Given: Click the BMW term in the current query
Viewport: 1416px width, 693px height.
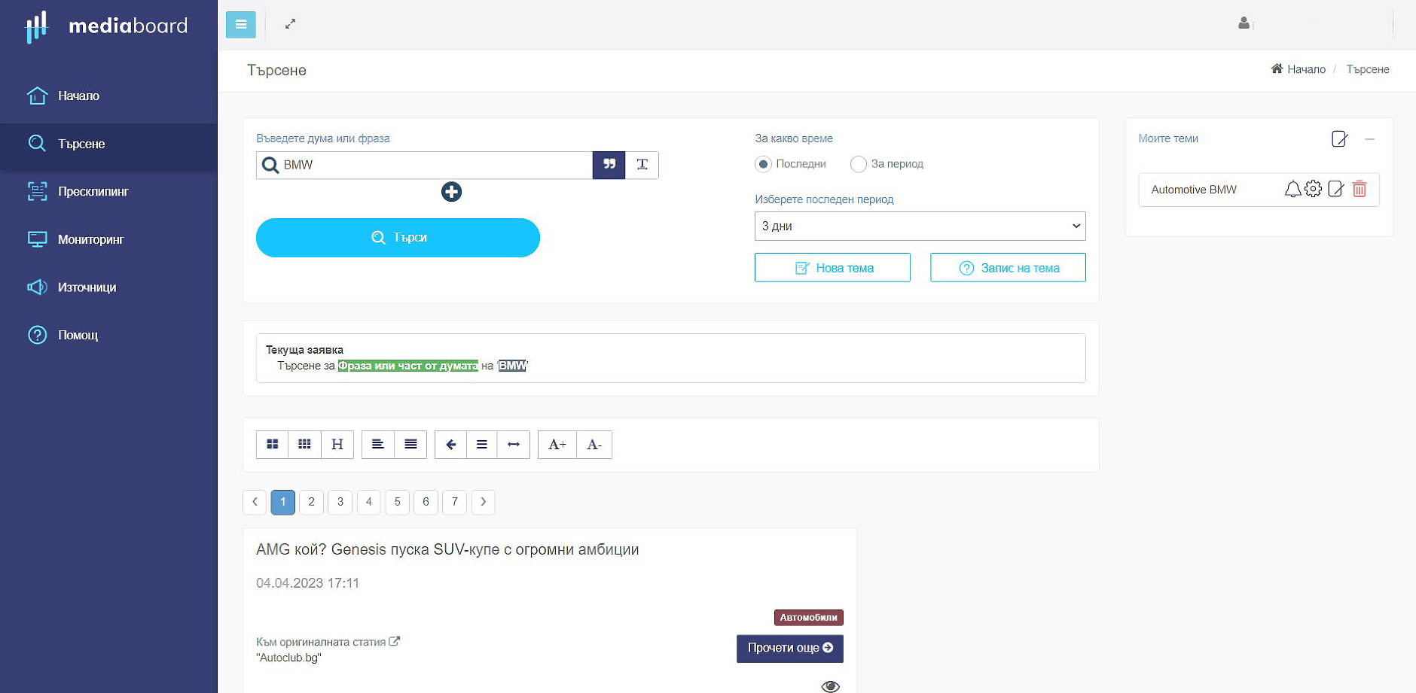Looking at the screenshot, I should click(x=512, y=366).
